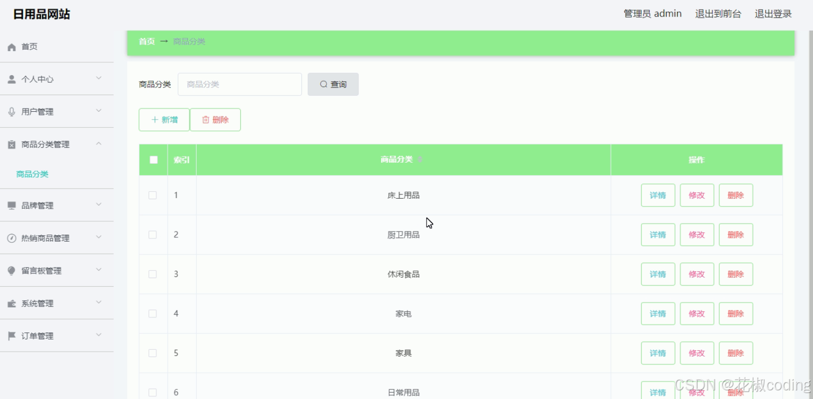Check the row checkbox for 休闲食品
The height and width of the screenshot is (399, 813).
click(x=153, y=274)
